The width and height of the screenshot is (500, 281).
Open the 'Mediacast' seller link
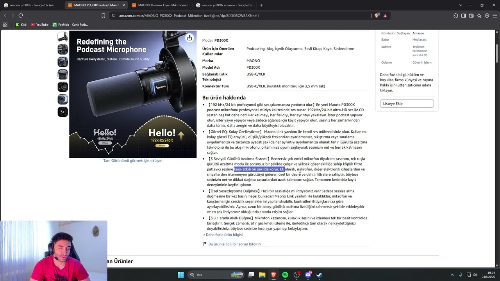[x=420, y=39]
